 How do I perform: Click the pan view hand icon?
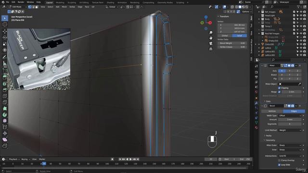211,38
